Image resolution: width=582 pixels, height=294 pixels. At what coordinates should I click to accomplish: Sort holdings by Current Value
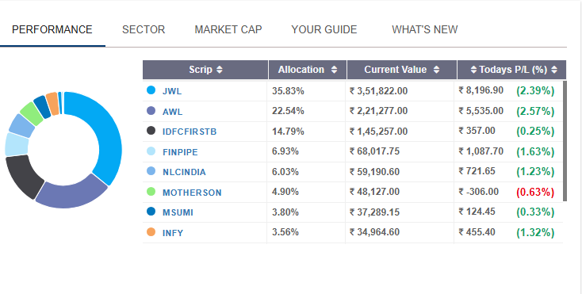tap(436, 70)
